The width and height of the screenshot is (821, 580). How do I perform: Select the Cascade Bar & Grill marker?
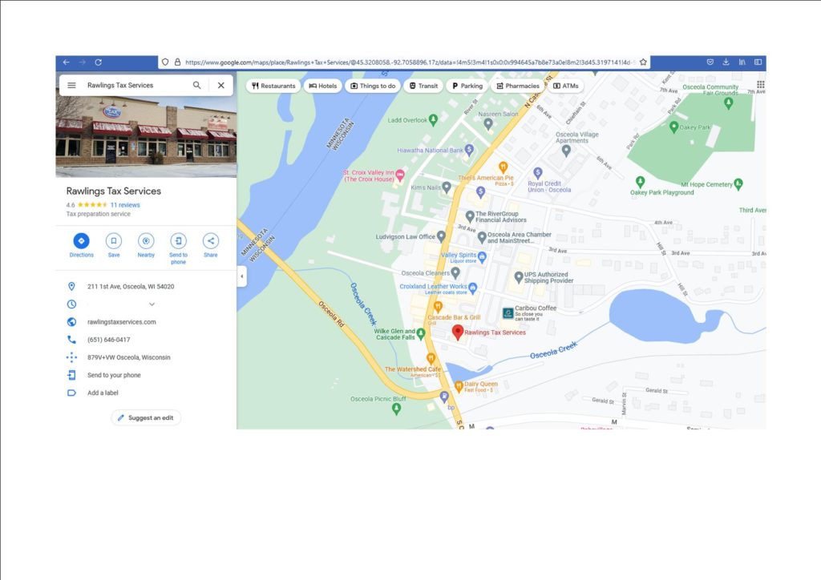tap(438, 307)
